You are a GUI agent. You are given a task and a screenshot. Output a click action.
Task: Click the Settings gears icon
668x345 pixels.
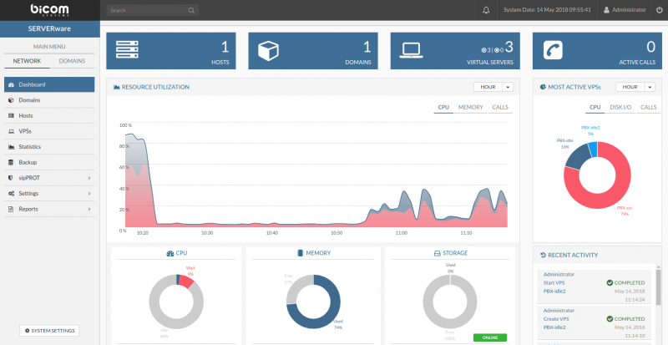click(x=11, y=194)
